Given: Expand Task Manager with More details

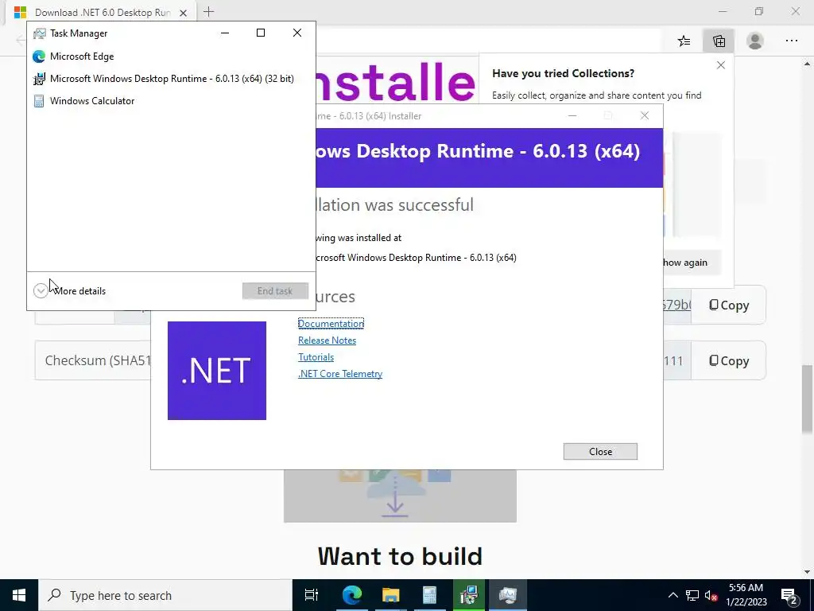Looking at the screenshot, I should pyautogui.click(x=70, y=291).
